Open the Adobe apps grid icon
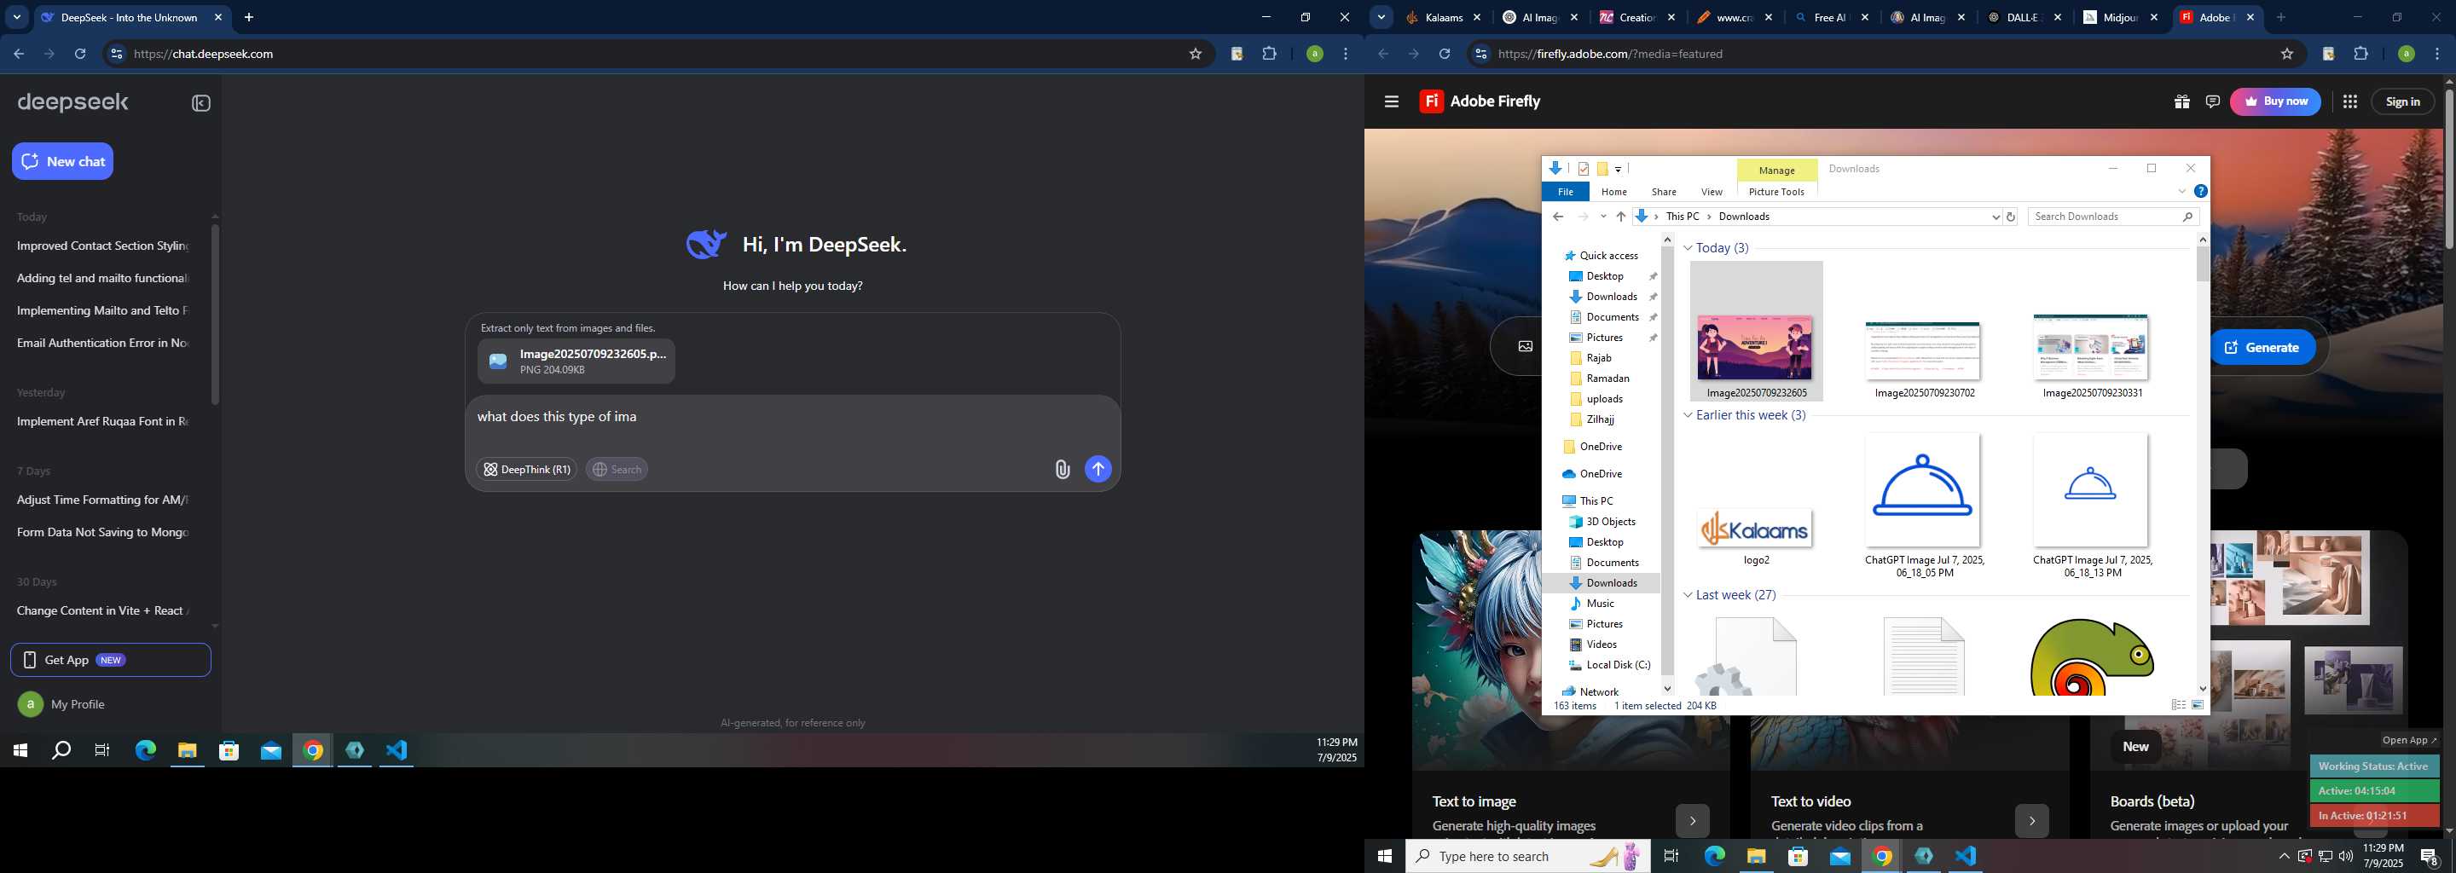 tap(2350, 101)
